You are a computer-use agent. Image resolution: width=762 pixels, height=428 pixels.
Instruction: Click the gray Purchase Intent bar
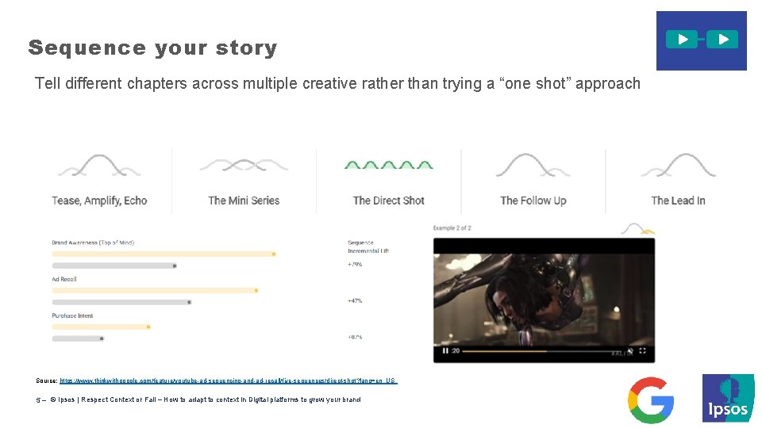78,338
